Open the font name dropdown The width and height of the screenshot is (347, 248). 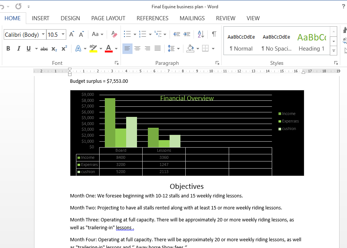(x=43, y=34)
